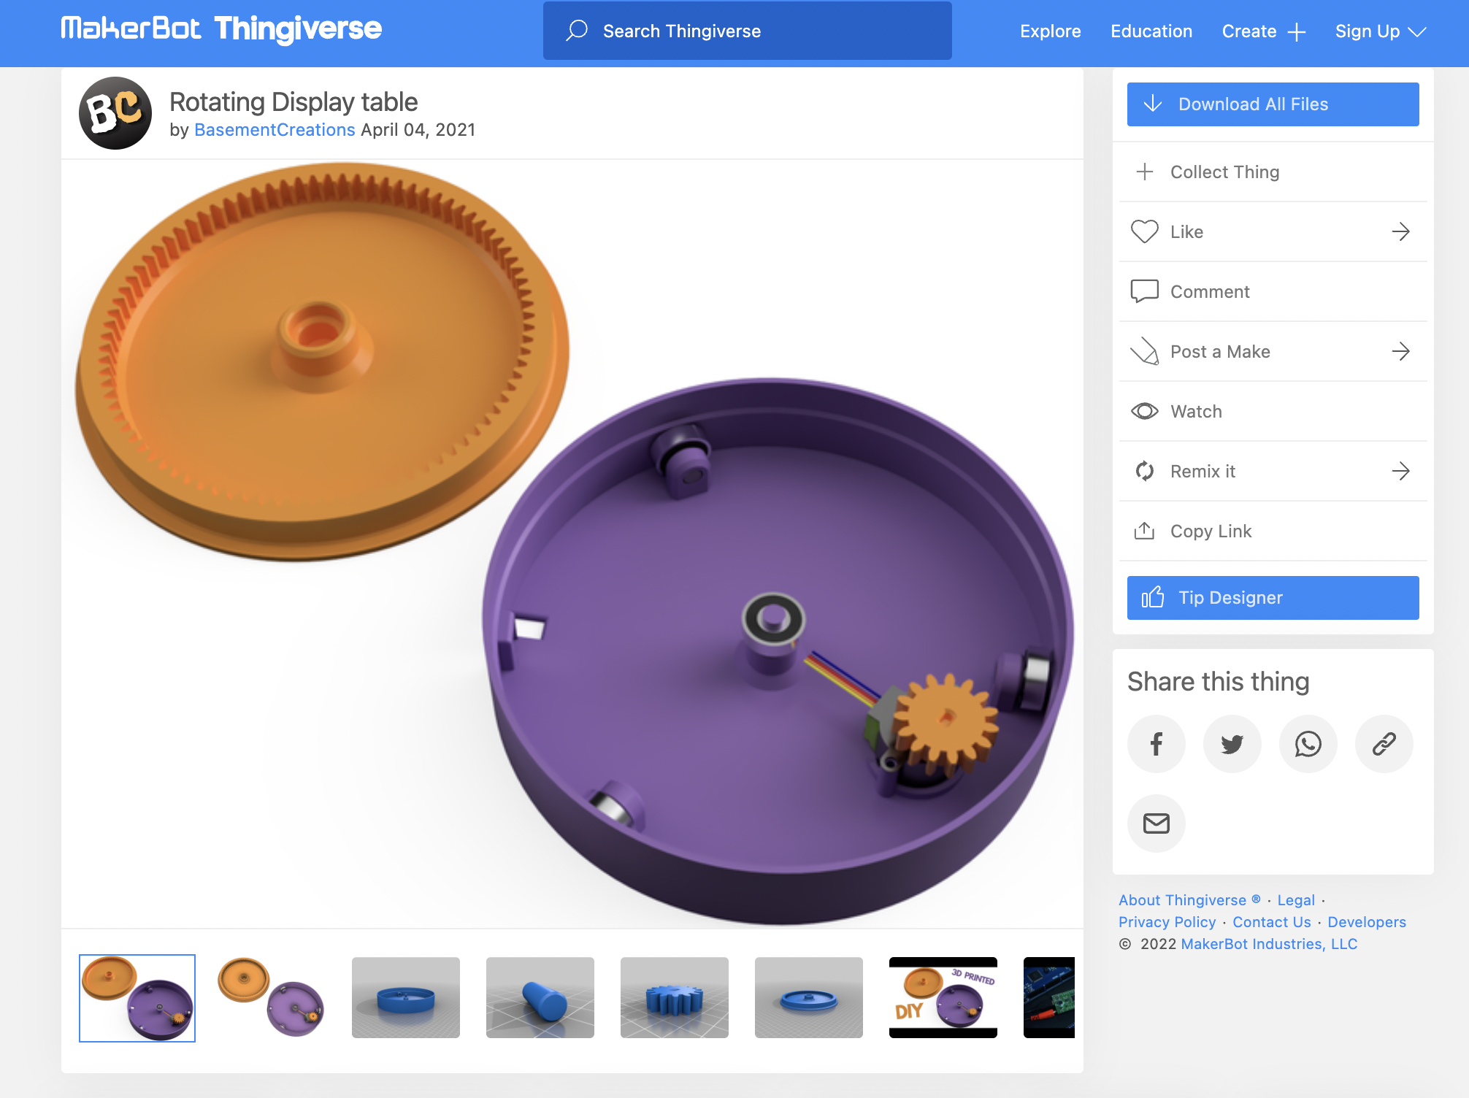This screenshot has width=1469, height=1098.
Task: Toggle Collect Thing plus option
Action: click(x=1144, y=172)
